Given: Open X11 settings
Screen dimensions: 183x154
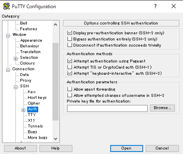Looking at the screenshot, I should (x=31, y=121).
